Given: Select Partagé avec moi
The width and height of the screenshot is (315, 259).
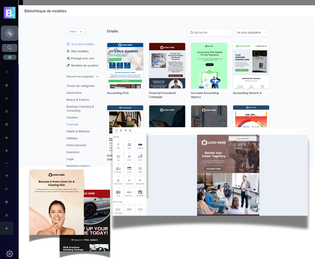Looking at the screenshot, I should pyautogui.click(x=80, y=58).
